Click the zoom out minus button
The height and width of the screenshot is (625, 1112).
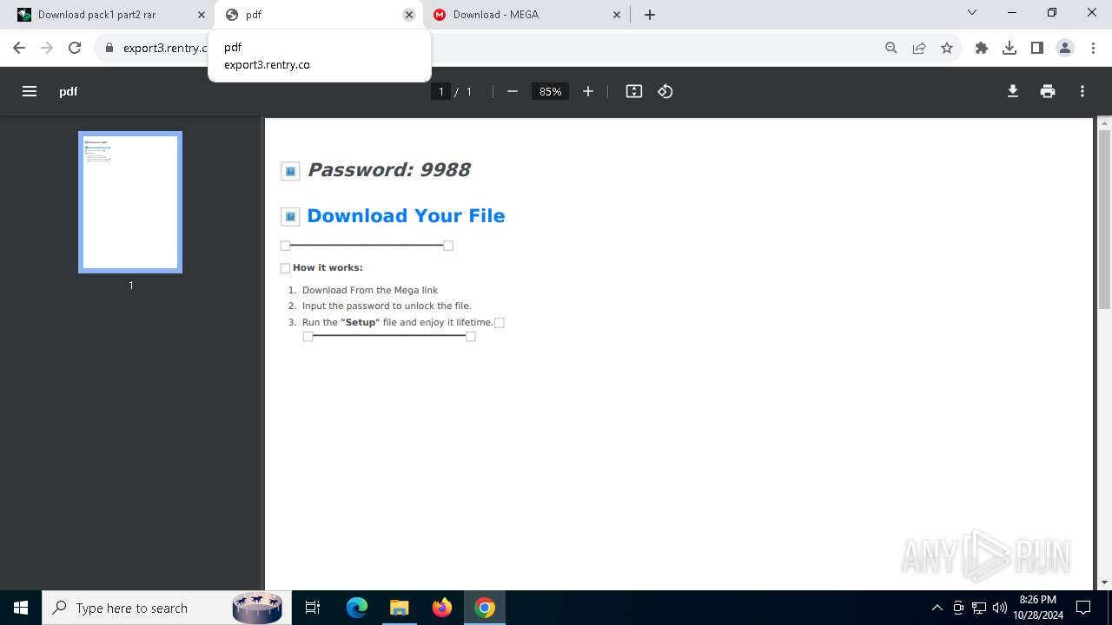[x=512, y=91]
